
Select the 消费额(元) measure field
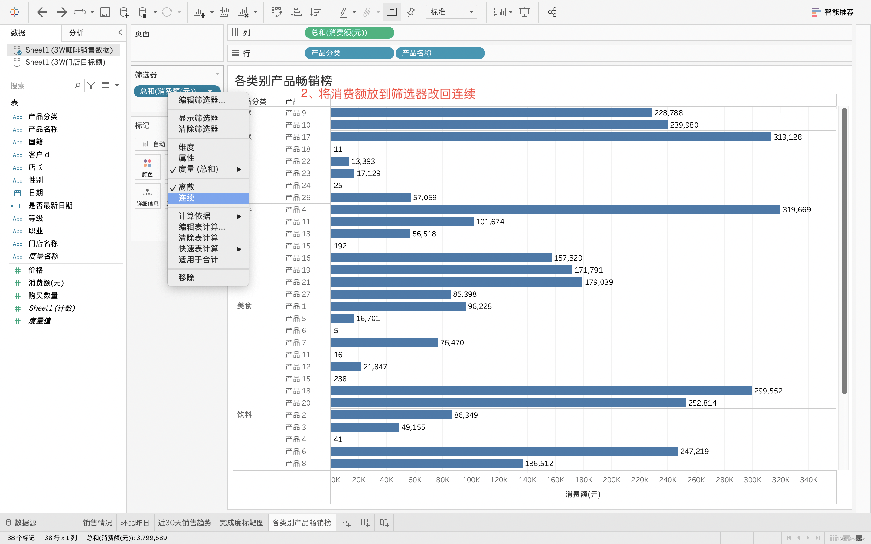coord(46,283)
